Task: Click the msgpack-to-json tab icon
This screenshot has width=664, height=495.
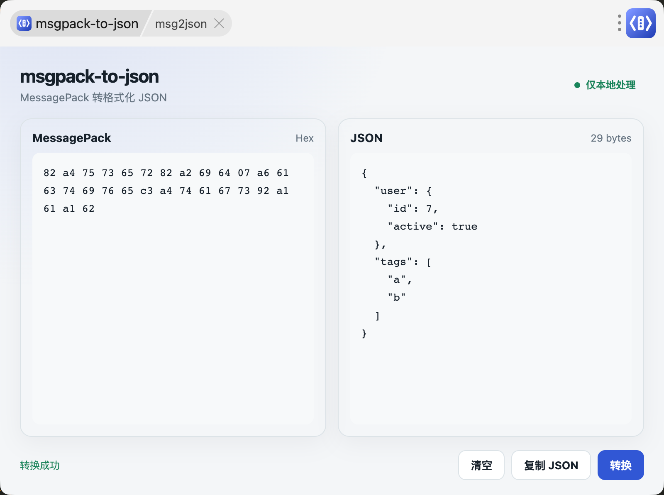Action: (24, 23)
